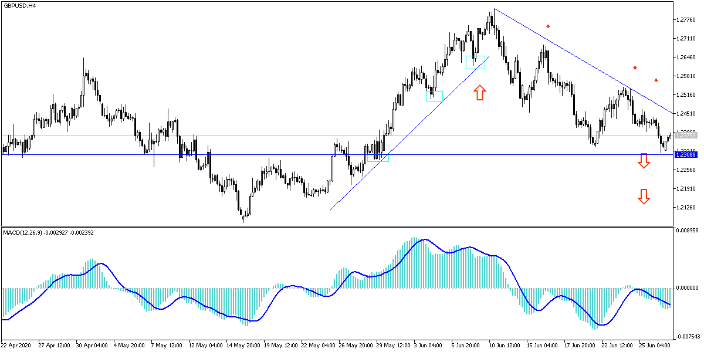Click the blue 1.23088 current price tag

tap(685, 154)
